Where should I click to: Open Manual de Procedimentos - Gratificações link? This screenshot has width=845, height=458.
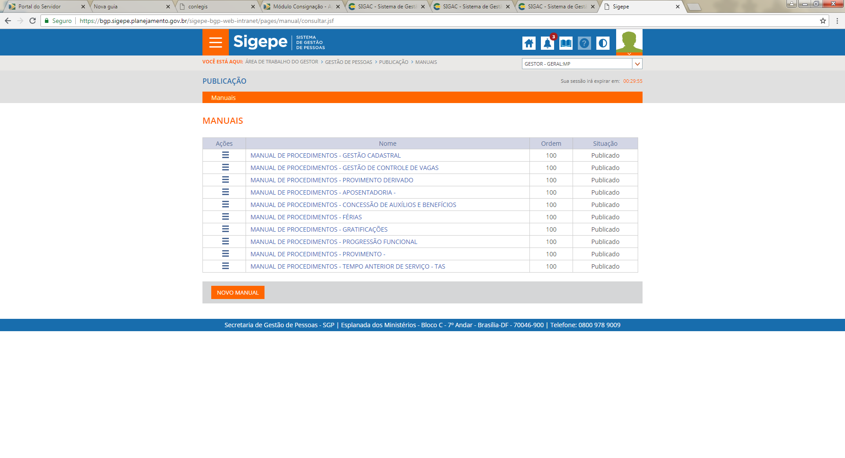click(319, 229)
